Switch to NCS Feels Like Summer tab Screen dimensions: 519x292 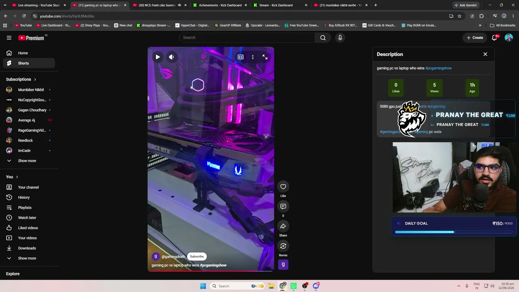click(159, 5)
